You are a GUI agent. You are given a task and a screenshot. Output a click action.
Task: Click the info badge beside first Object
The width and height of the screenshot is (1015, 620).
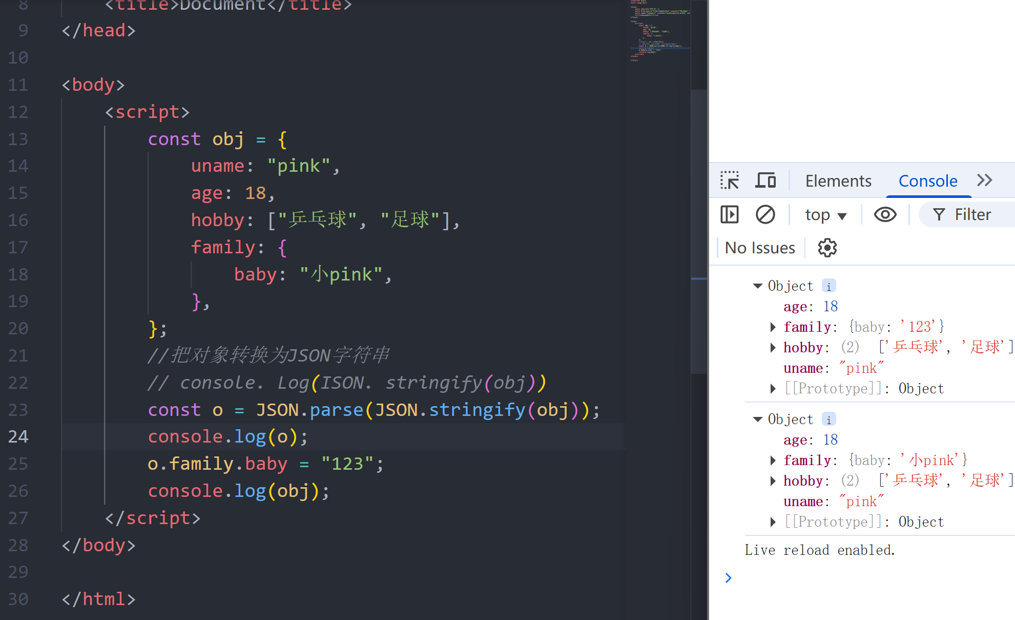coord(828,286)
